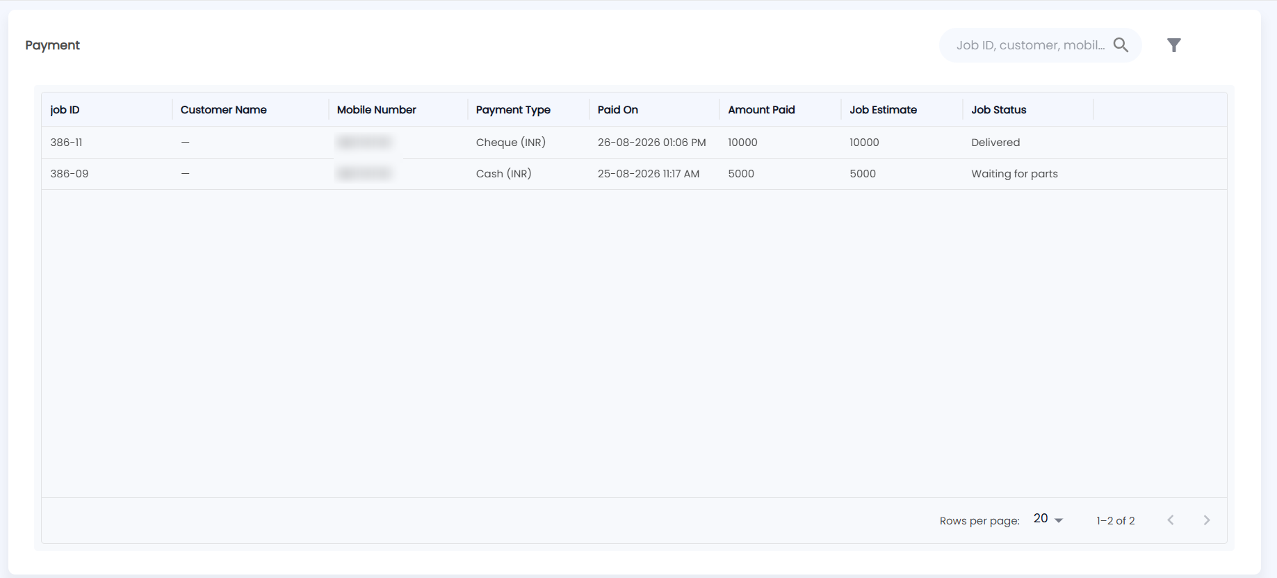The width and height of the screenshot is (1277, 578).
Task: Open the filter funnel icon
Action: tap(1174, 45)
